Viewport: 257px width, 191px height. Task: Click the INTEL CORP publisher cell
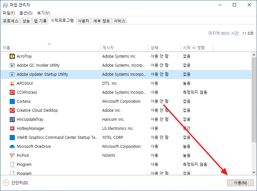pyautogui.click(x=113, y=138)
